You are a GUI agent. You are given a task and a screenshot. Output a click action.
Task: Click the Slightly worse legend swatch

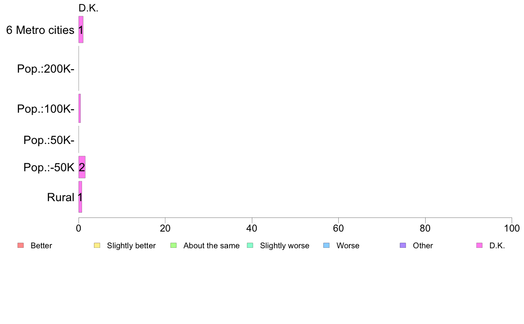click(x=250, y=245)
